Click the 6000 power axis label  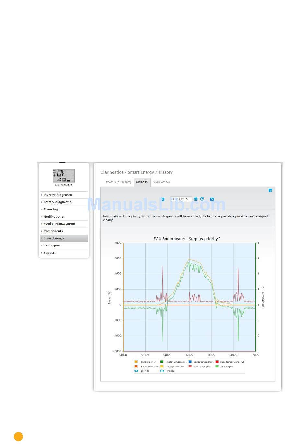coord(118,258)
